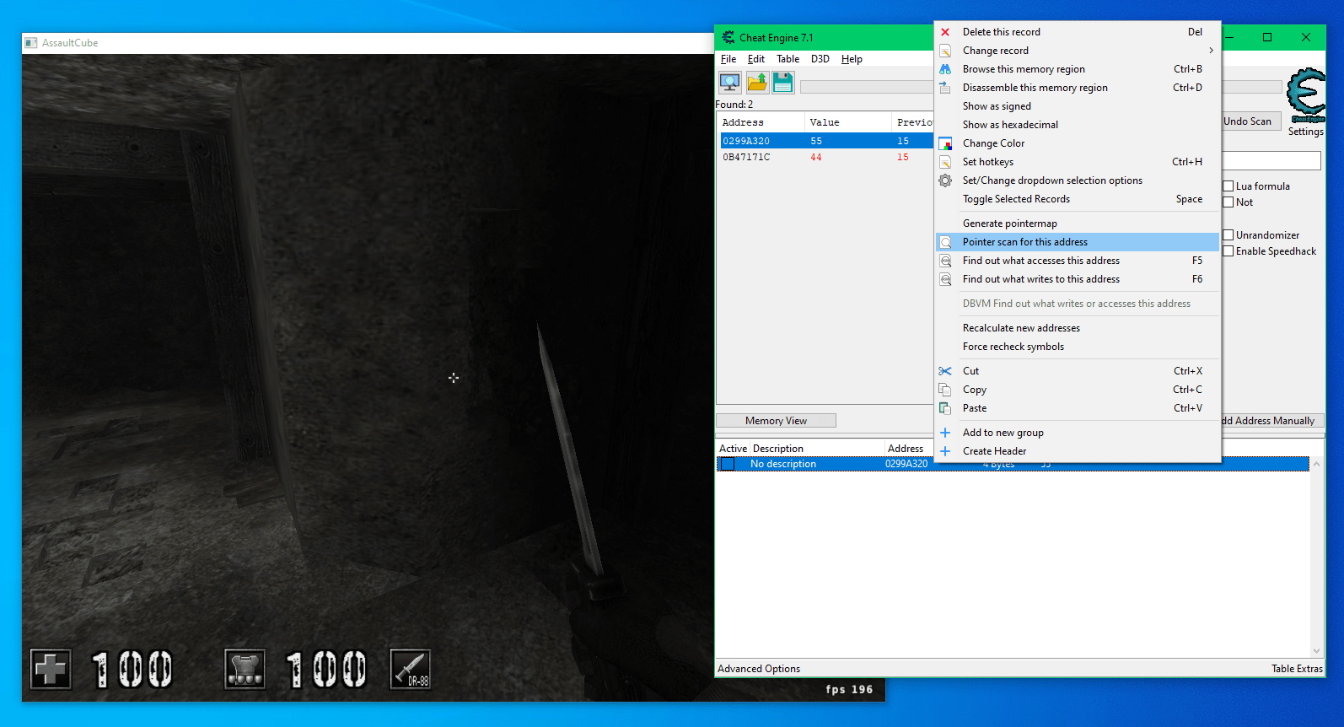1344x727 pixels.
Task: Click Paste clipboard icon
Action: point(945,408)
